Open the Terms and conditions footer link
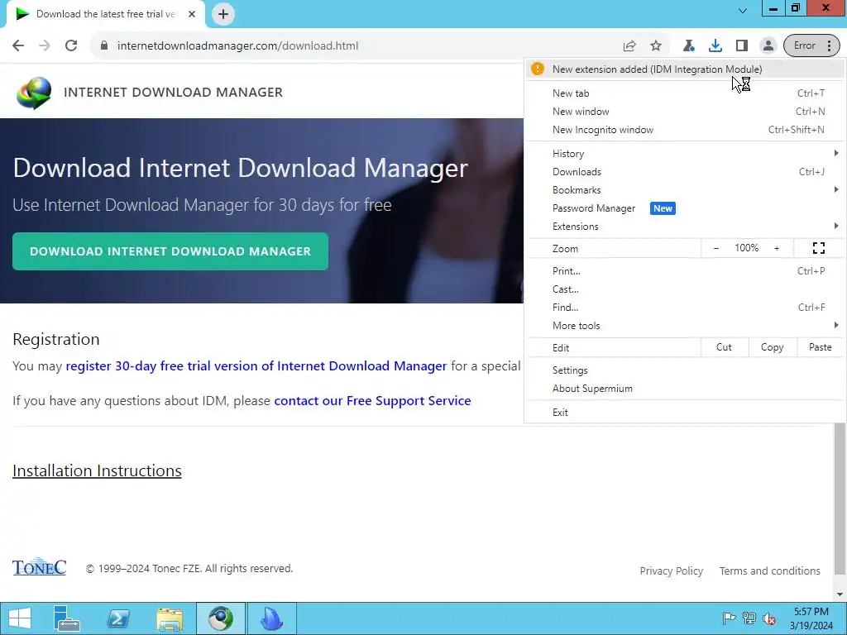 [x=770, y=571]
